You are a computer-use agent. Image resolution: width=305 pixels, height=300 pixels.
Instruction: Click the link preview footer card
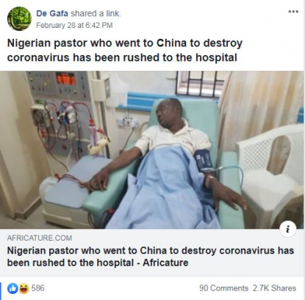(152, 252)
